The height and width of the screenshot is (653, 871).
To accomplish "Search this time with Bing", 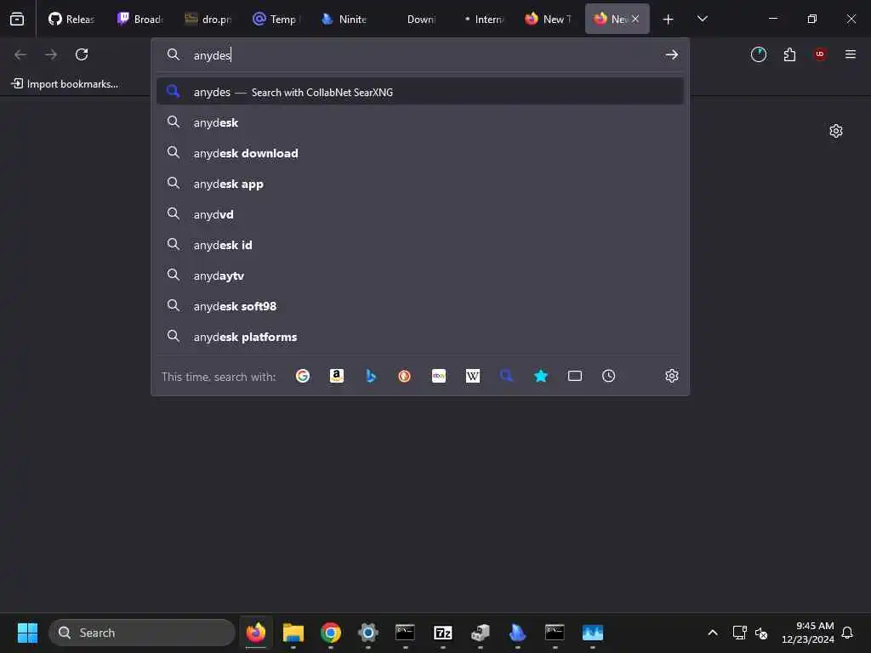I will [371, 376].
